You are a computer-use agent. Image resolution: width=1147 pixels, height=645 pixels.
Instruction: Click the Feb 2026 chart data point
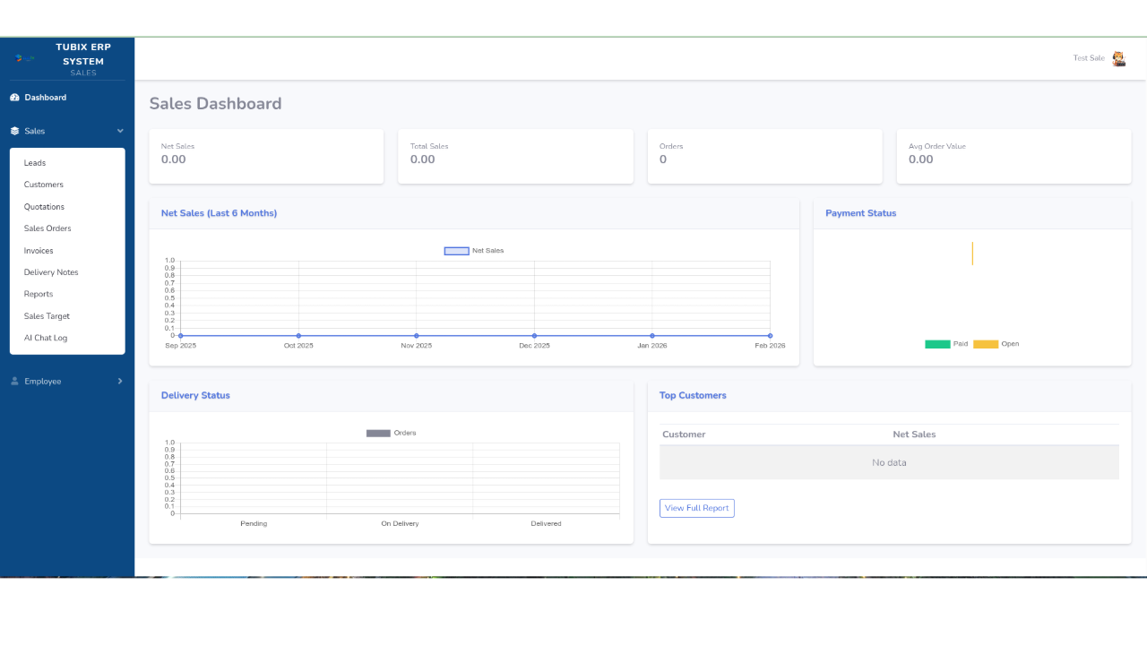pyautogui.click(x=770, y=336)
